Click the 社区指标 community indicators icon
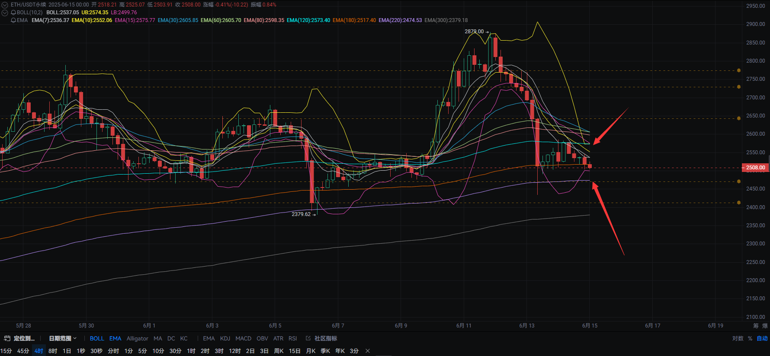The width and height of the screenshot is (770, 356). pos(308,338)
